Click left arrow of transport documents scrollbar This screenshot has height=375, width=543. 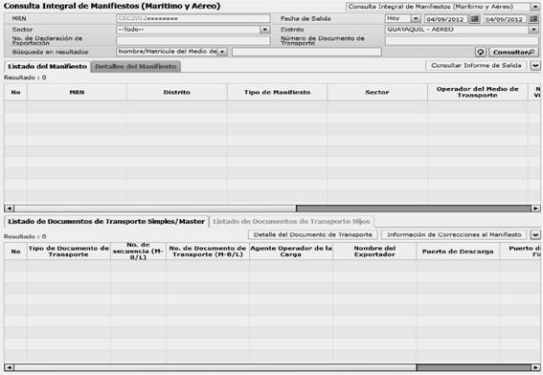click(9, 367)
